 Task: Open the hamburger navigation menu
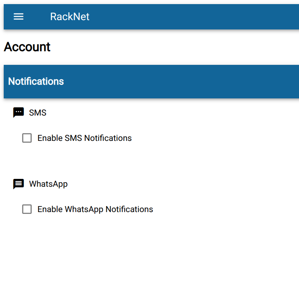coord(19,16)
